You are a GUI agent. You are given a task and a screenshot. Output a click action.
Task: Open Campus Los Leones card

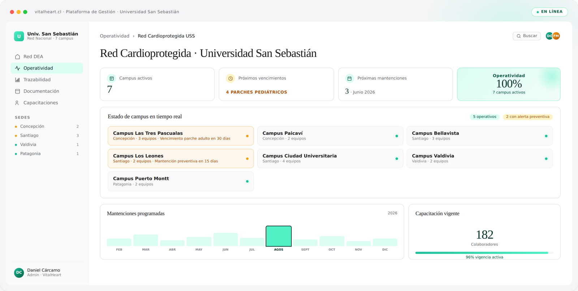pyautogui.click(x=181, y=159)
